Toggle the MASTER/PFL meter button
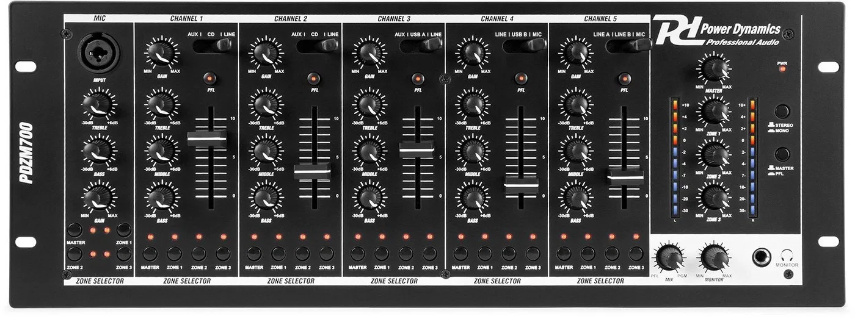Screen dimensions: 855x319 [x=782, y=154]
